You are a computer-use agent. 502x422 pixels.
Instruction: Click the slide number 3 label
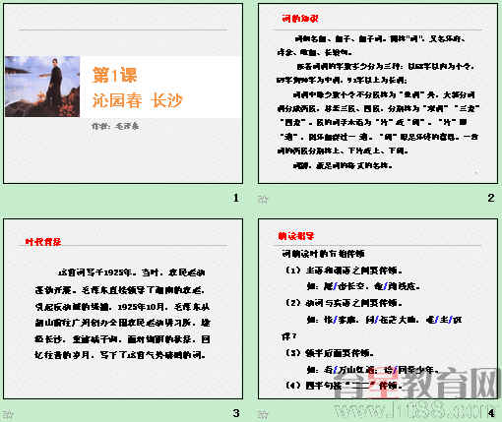pos(236,413)
